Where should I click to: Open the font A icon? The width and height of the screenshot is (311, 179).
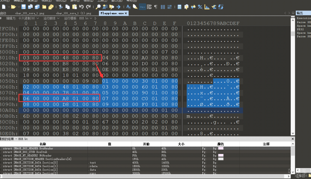tap(129, 7)
